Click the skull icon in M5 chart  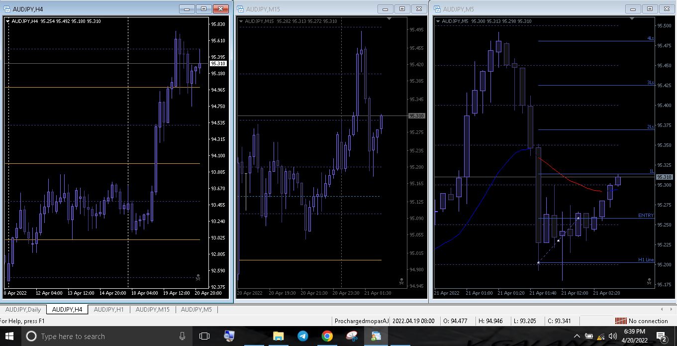click(x=649, y=281)
